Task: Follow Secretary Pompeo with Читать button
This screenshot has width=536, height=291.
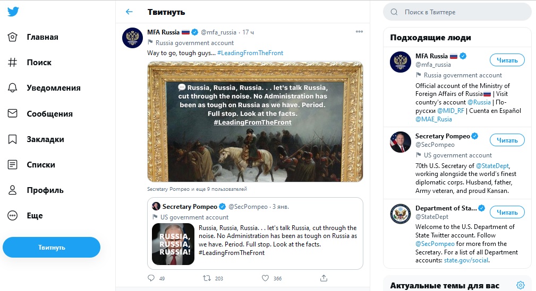Action: [x=507, y=140]
